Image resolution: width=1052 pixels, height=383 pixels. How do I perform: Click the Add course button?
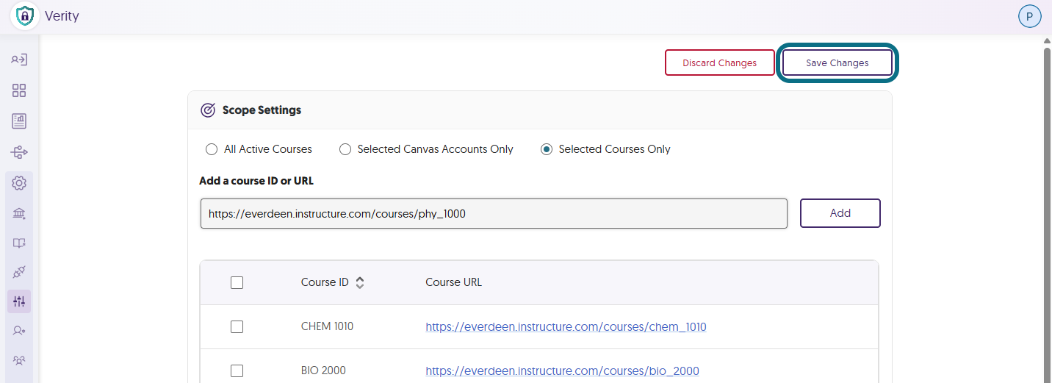click(840, 213)
